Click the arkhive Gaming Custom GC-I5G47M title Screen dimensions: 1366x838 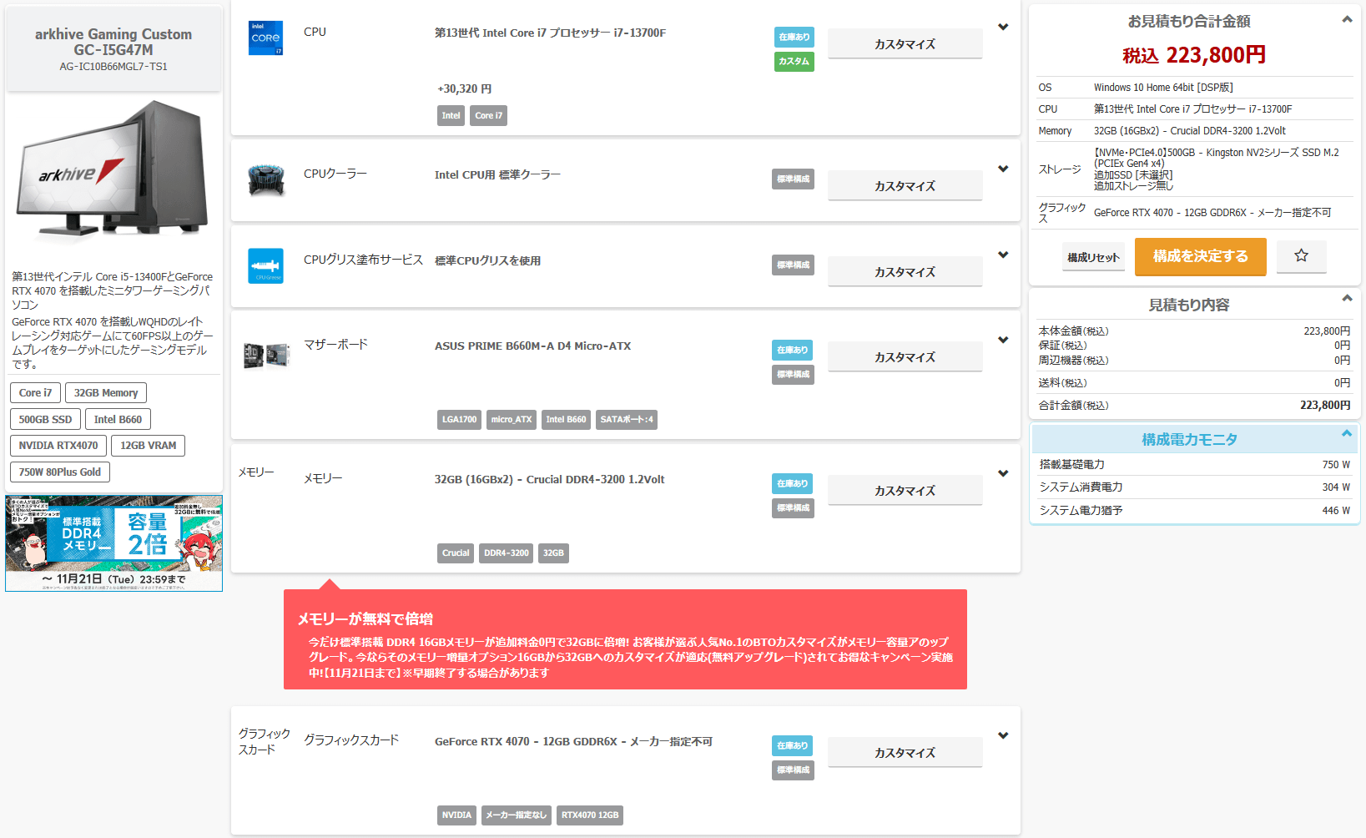pos(113,42)
